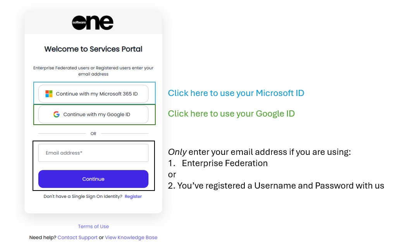Click 'Don't have a Single Sign On Identity?' text
Viewport: 414px width, 249px height.
click(x=83, y=196)
